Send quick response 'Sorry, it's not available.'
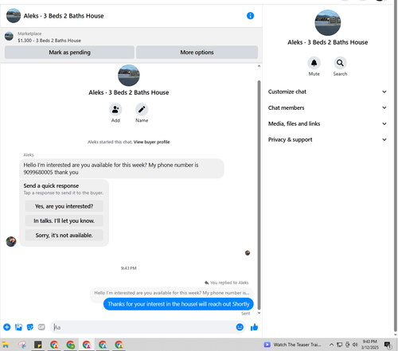The width and height of the screenshot is (398, 351). 64,235
